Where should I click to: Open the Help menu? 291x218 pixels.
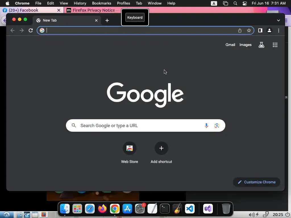[171, 3]
